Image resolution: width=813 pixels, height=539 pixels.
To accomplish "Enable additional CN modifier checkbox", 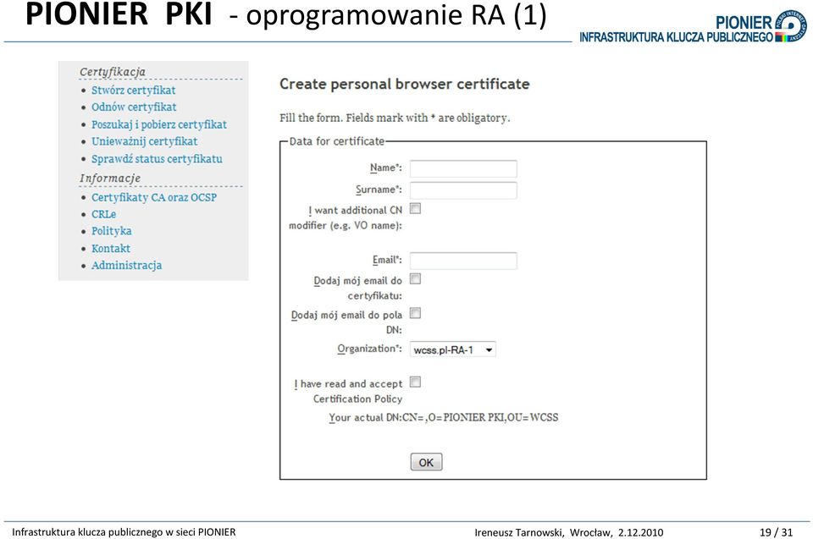I will (x=415, y=208).
